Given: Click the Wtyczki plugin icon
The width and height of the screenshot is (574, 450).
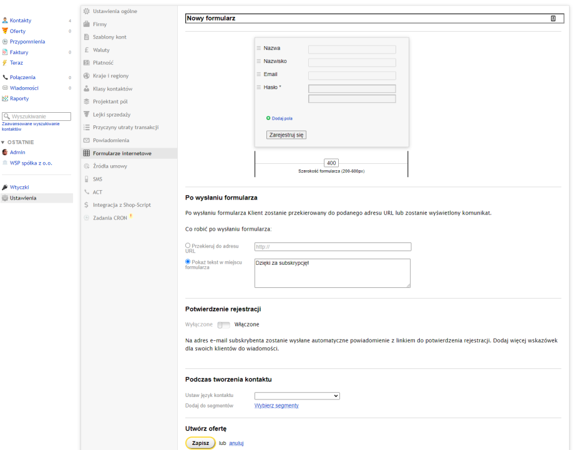Looking at the screenshot, I should coord(5,187).
